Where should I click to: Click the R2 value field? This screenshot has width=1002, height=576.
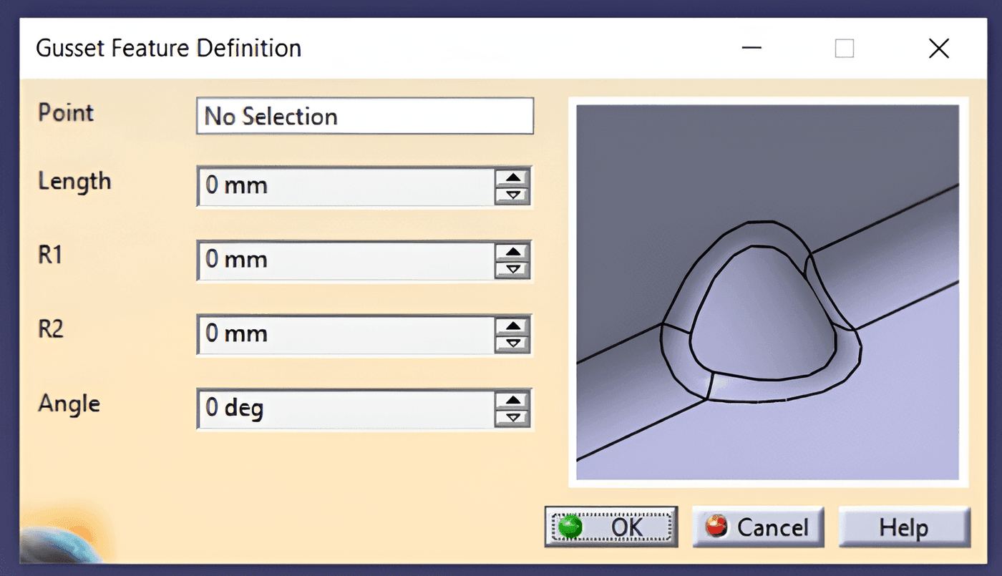tap(346, 334)
